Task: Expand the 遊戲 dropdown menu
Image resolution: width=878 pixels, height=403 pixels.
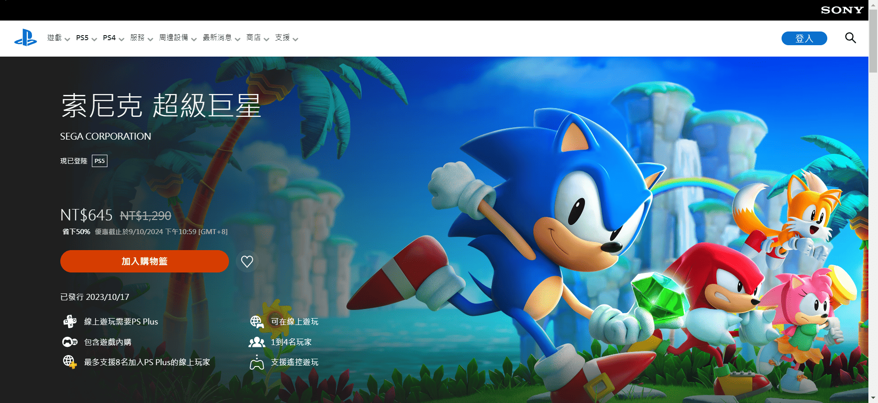Action: 59,38
